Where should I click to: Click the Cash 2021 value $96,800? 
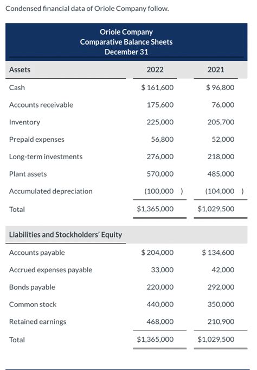(x=220, y=87)
